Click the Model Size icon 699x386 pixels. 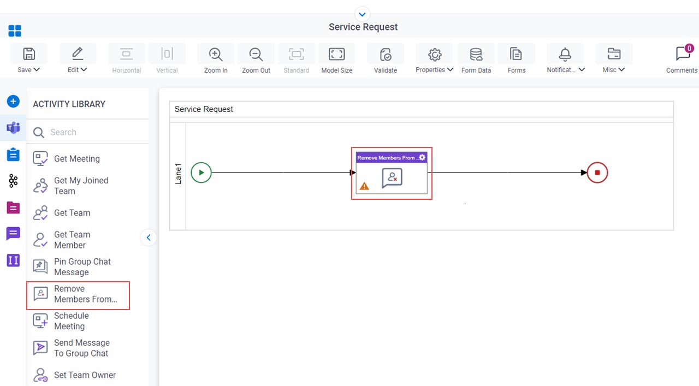point(337,54)
